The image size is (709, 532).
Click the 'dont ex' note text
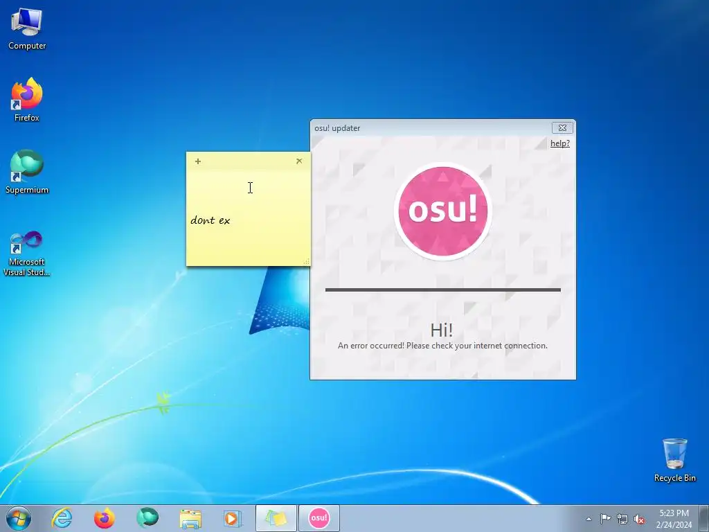click(210, 220)
